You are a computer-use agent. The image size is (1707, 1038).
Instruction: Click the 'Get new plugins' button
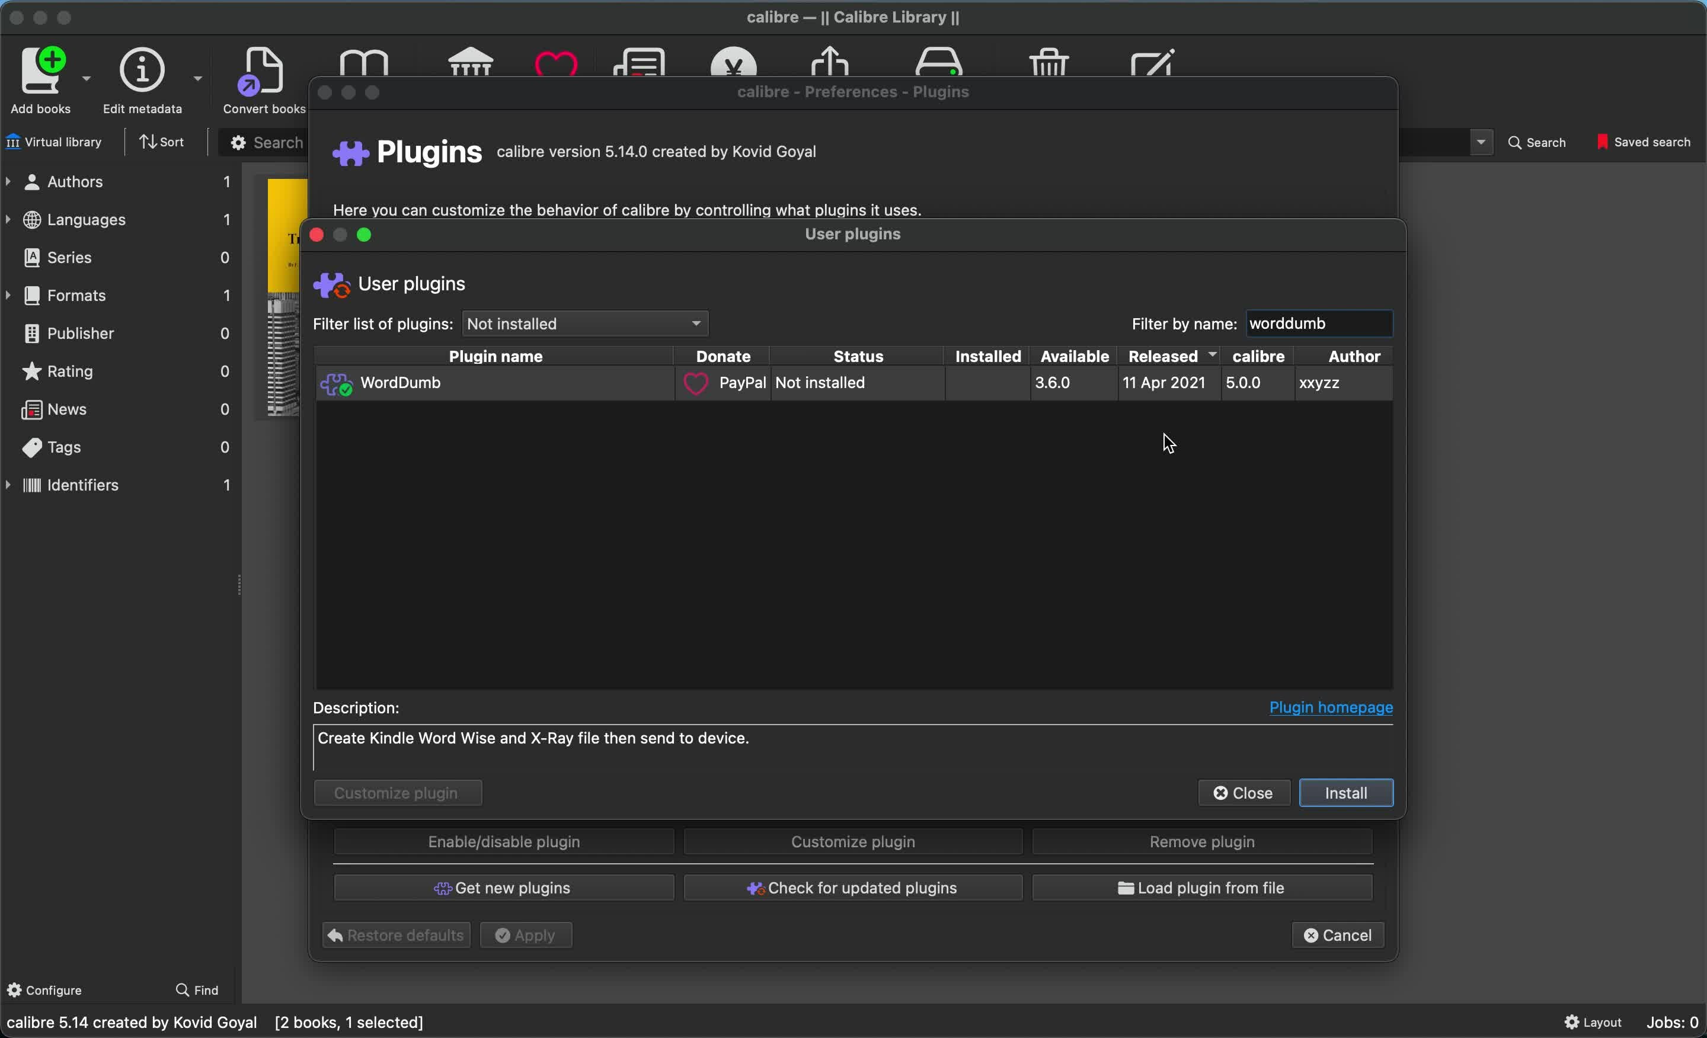click(504, 888)
